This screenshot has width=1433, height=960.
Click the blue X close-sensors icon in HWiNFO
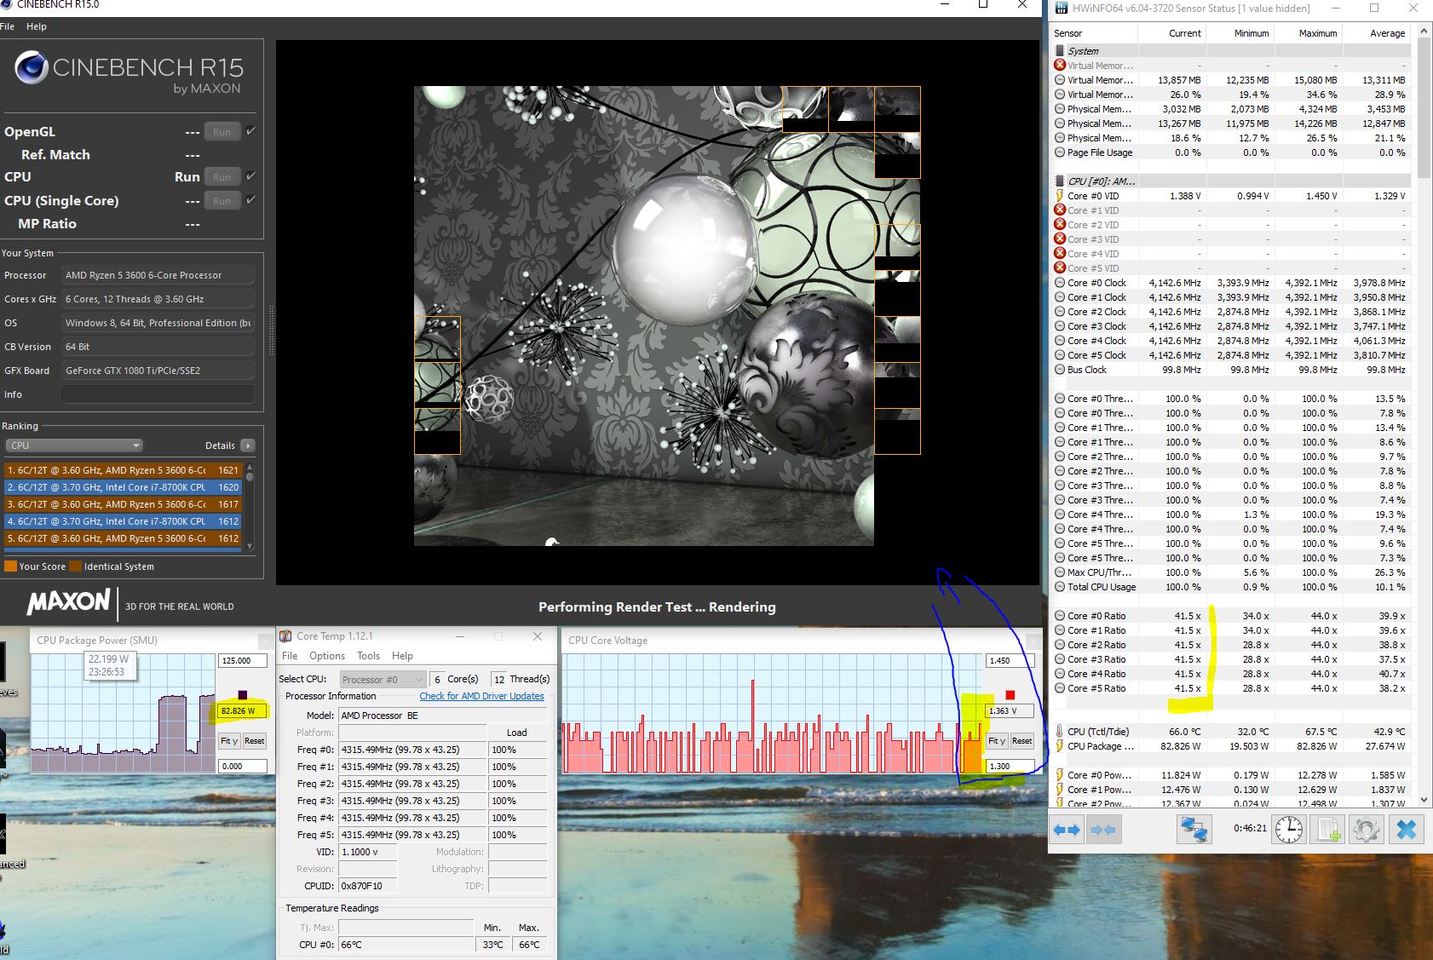[1407, 829]
